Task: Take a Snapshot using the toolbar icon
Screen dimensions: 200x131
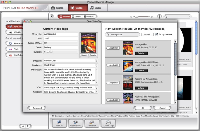Action: pyautogui.click(x=92, y=123)
